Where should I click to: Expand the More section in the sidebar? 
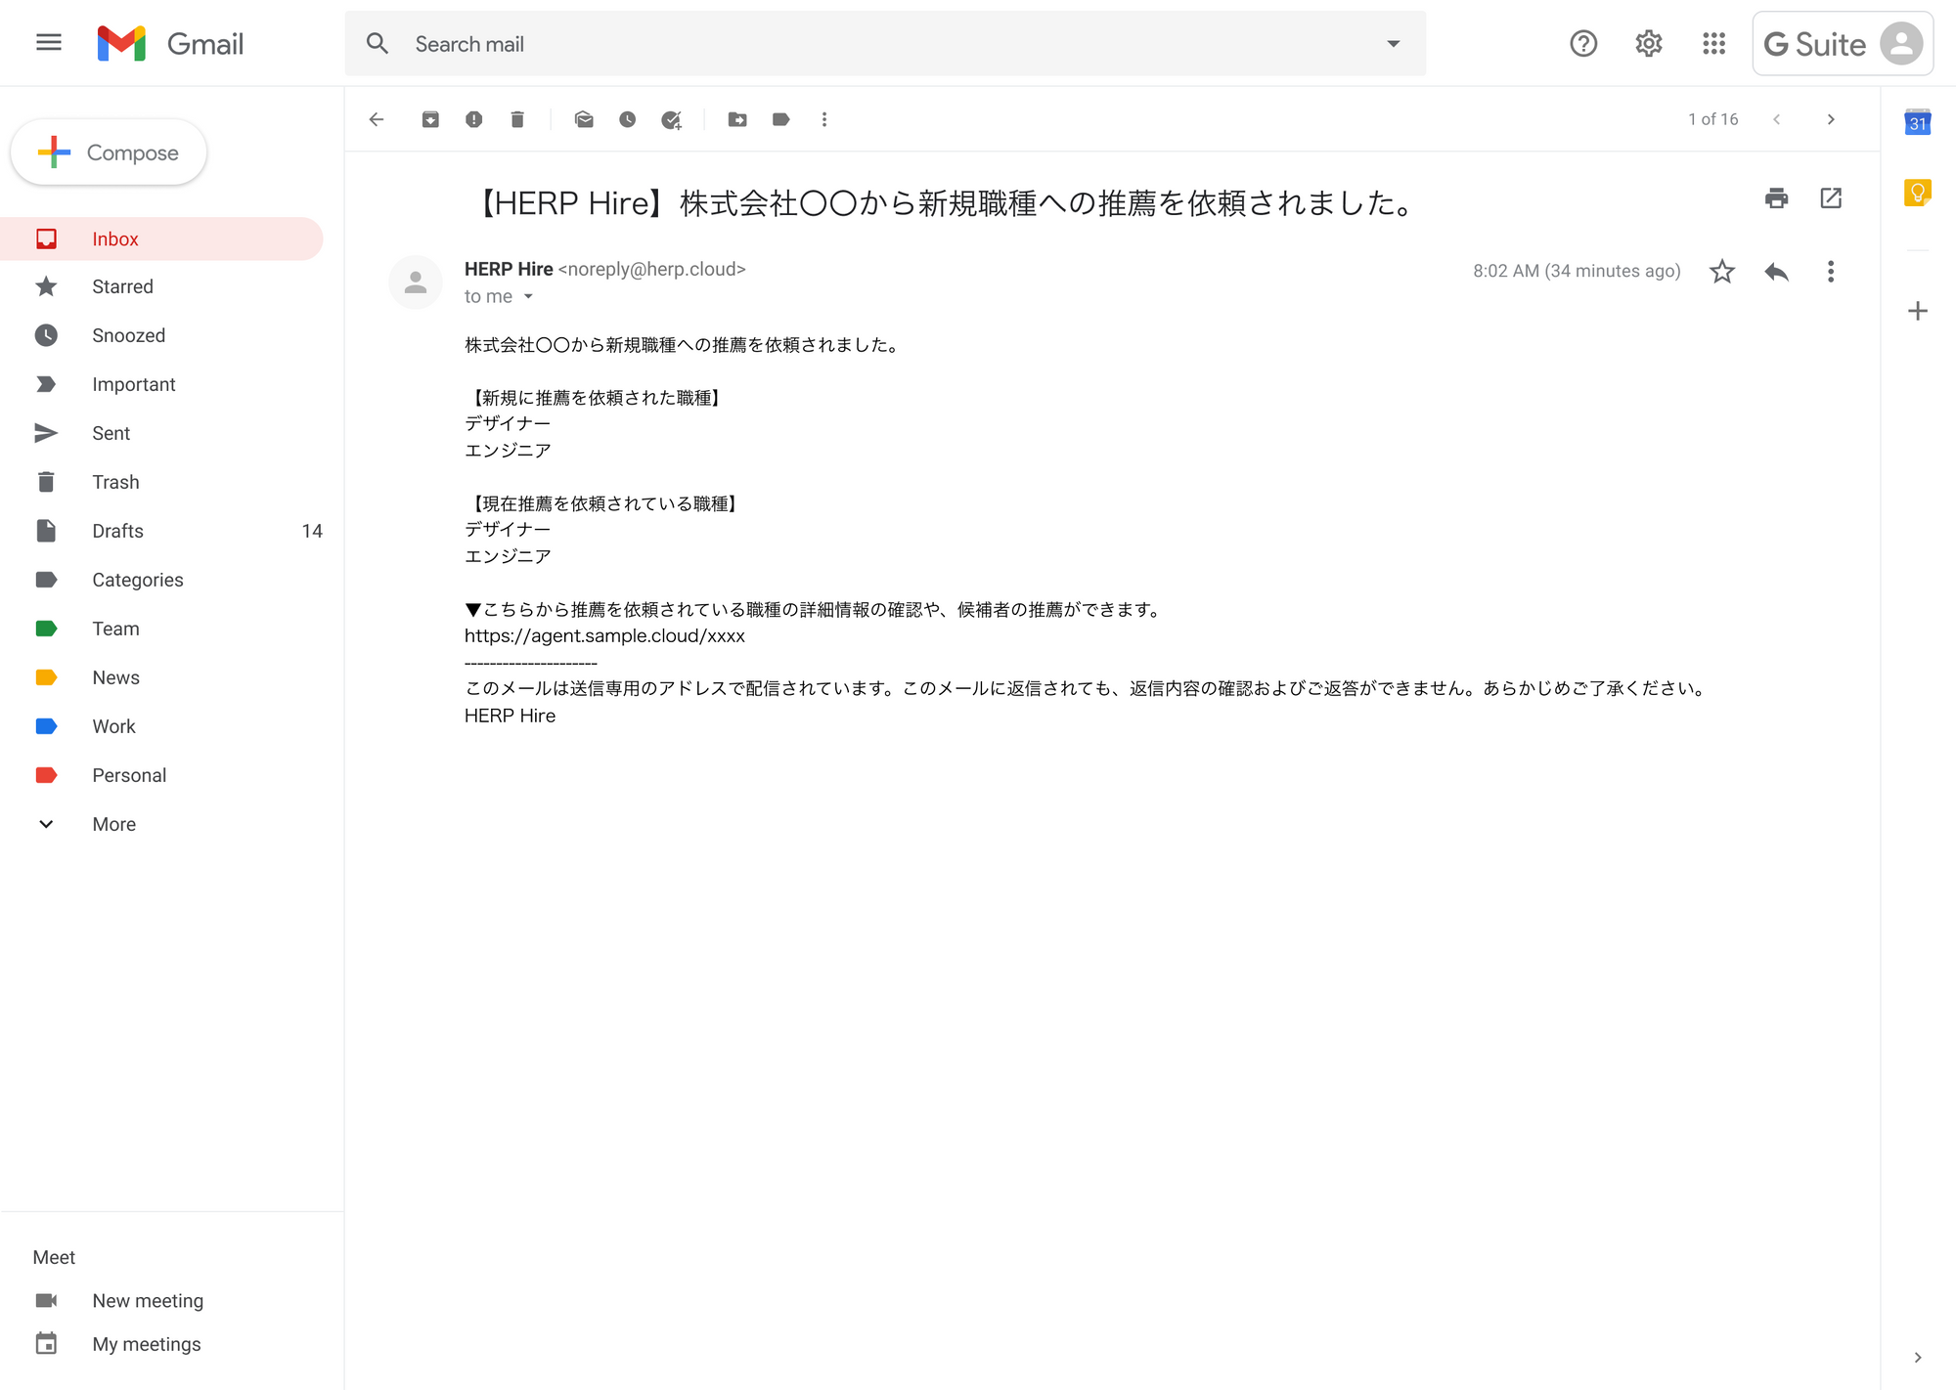pyautogui.click(x=113, y=824)
